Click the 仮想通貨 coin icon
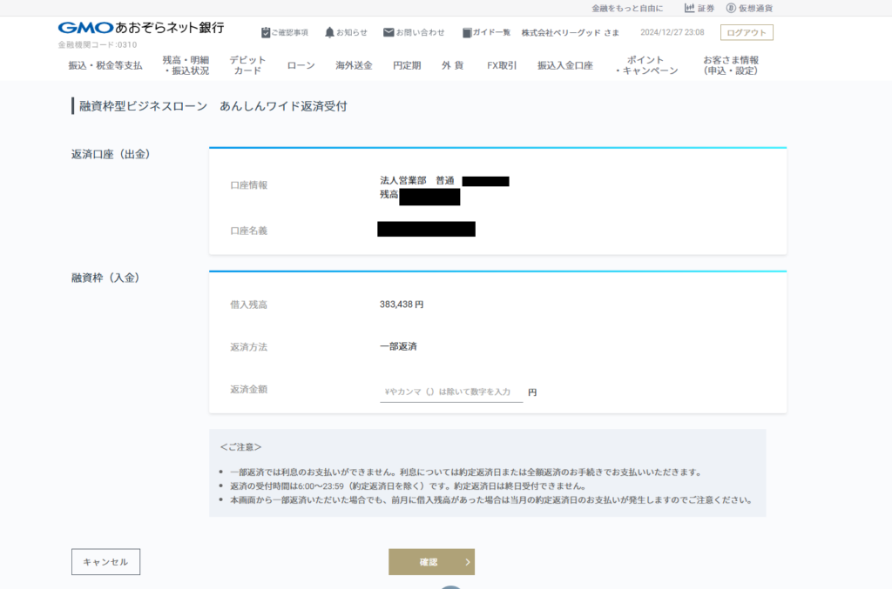 click(731, 8)
